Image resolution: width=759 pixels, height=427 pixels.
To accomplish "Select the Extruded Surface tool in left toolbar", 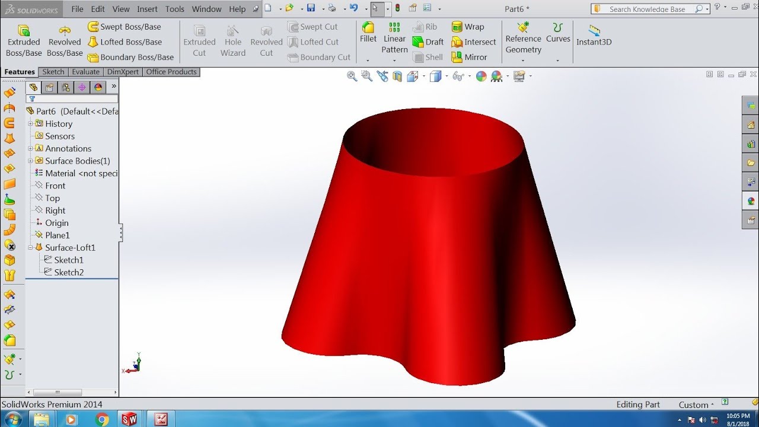I will click(9, 93).
